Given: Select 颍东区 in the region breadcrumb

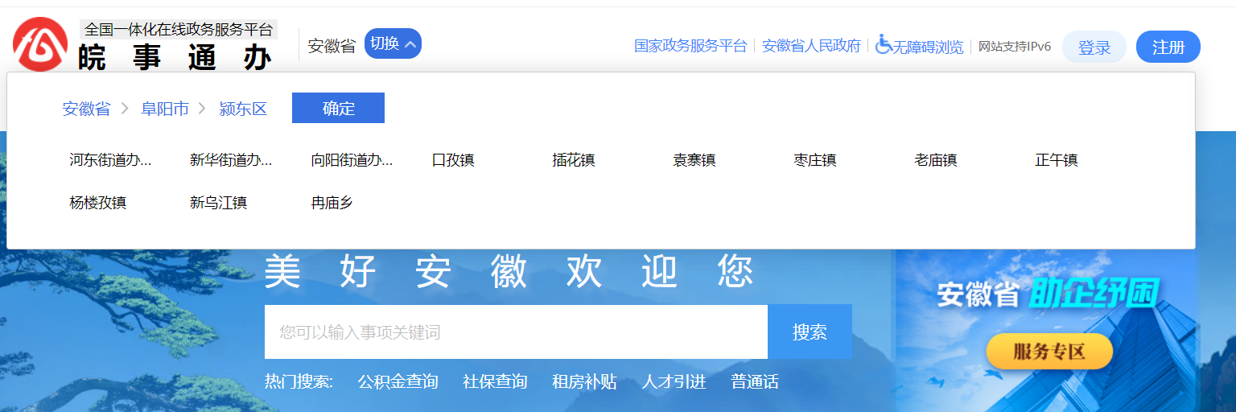Looking at the screenshot, I should [x=243, y=109].
